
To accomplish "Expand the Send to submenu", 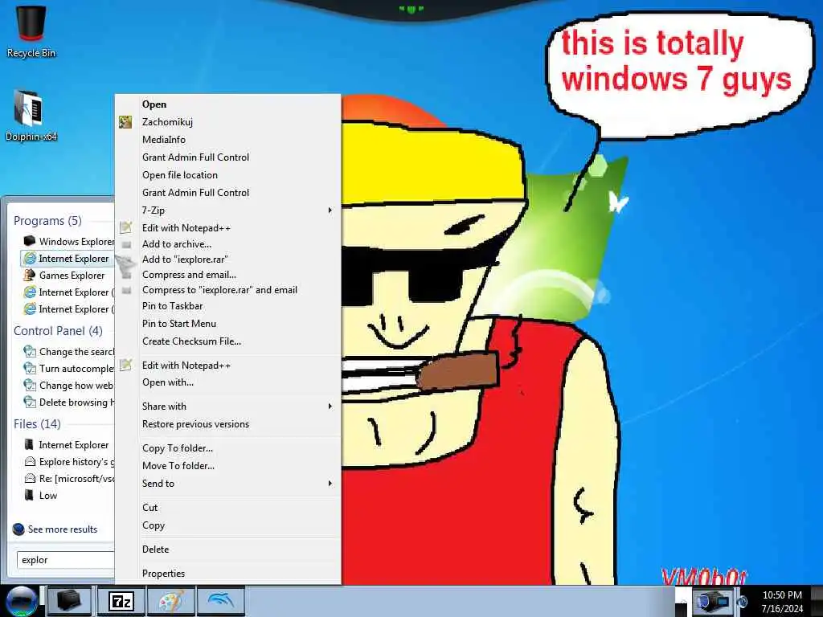I will [228, 483].
